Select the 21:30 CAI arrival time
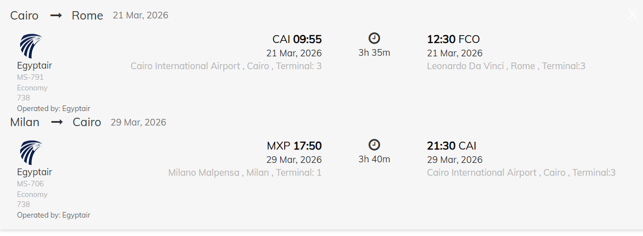 point(452,146)
